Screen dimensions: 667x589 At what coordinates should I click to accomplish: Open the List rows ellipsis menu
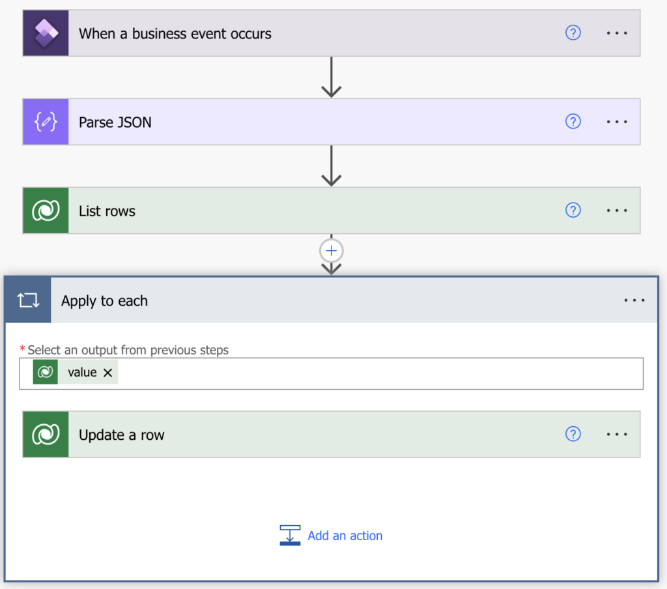[617, 210]
